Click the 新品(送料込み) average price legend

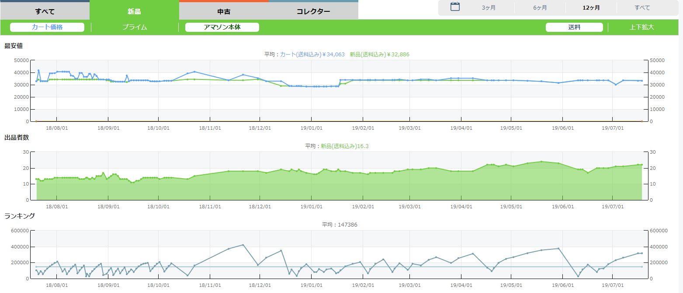[x=379, y=55]
